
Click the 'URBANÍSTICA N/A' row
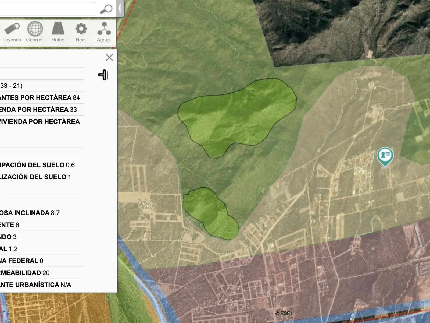click(x=42, y=285)
